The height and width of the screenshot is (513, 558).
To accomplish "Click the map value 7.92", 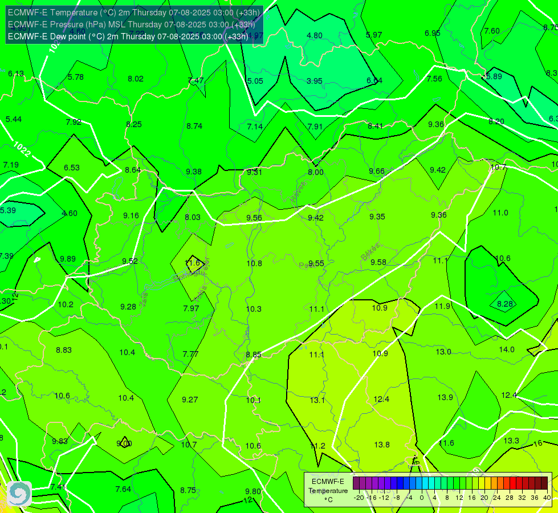I will [x=74, y=122].
